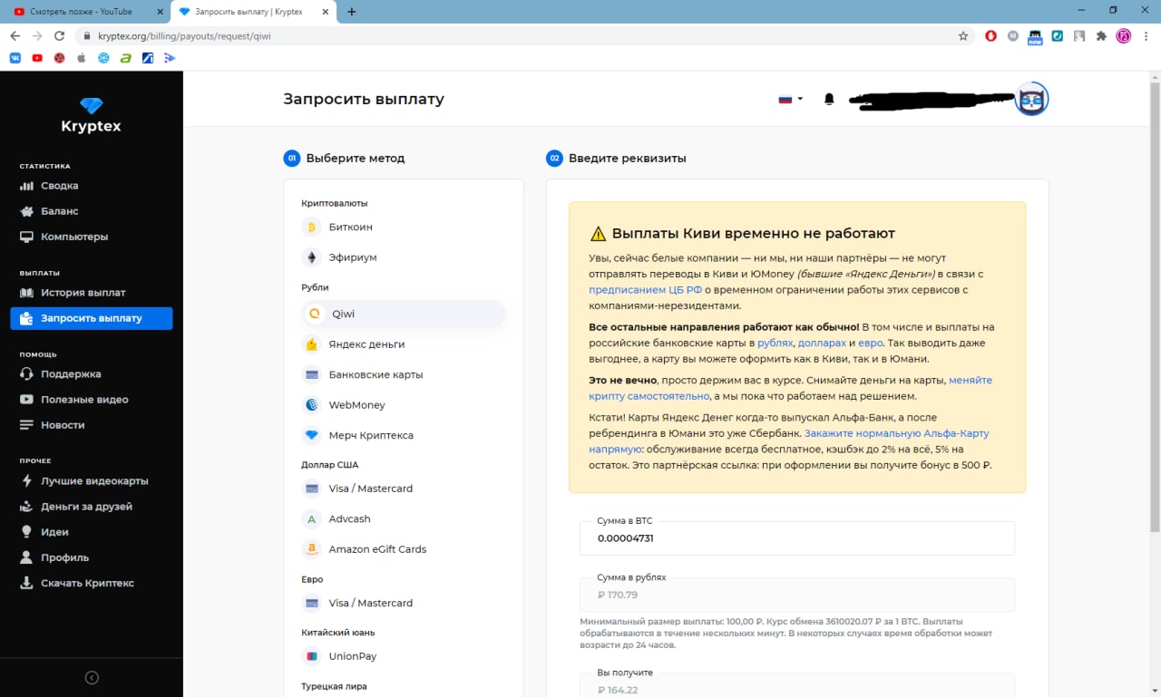Follow the рублях link

775,344
